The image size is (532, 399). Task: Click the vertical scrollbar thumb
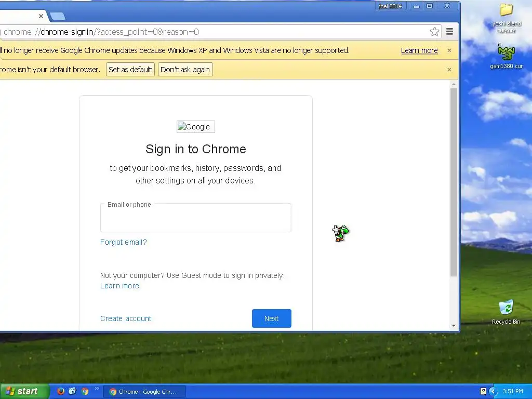[x=454, y=182]
